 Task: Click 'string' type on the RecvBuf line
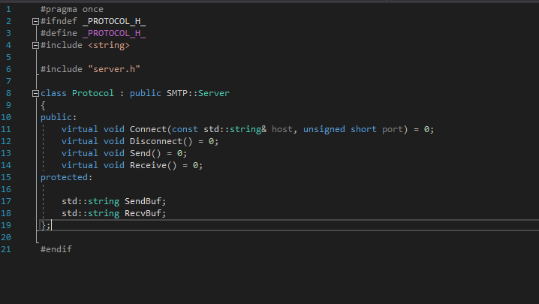pos(104,213)
